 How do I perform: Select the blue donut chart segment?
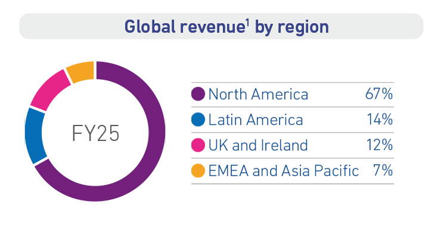(35, 136)
